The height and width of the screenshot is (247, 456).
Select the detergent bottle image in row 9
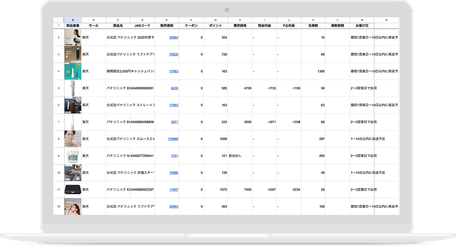click(73, 156)
